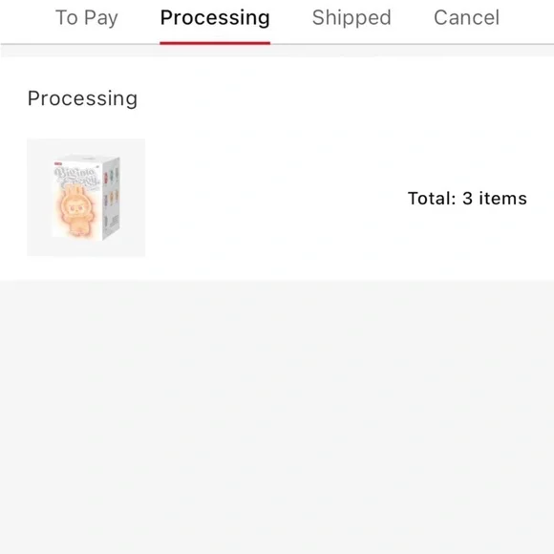Click the number 3 in the order total
The height and width of the screenshot is (554, 554).
[467, 199]
